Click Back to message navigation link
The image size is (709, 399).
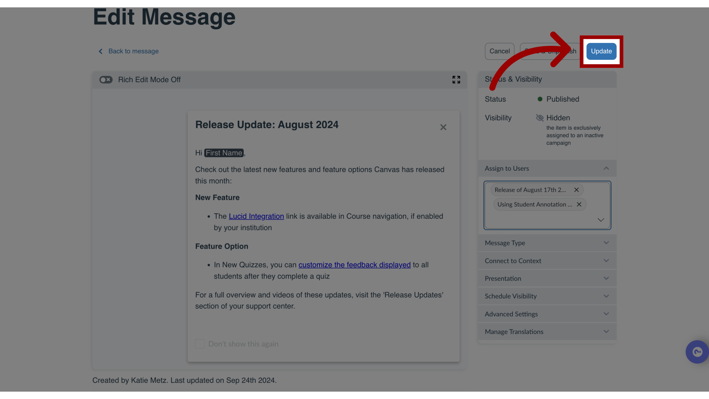(x=128, y=51)
